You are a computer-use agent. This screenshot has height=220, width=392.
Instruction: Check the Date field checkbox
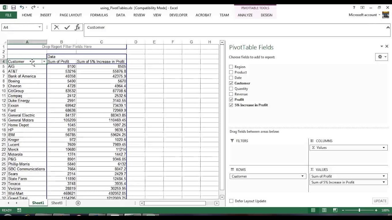pyautogui.click(x=231, y=78)
